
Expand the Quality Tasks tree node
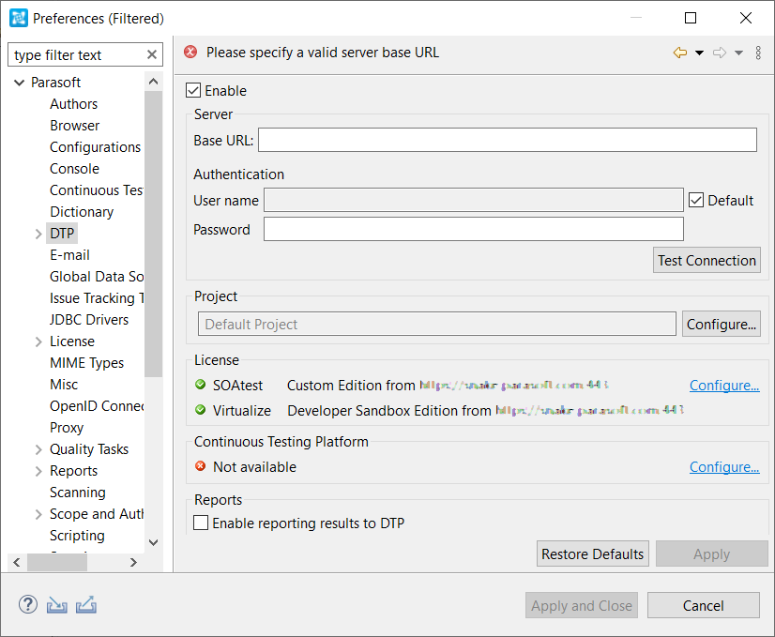tap(38, 449)
